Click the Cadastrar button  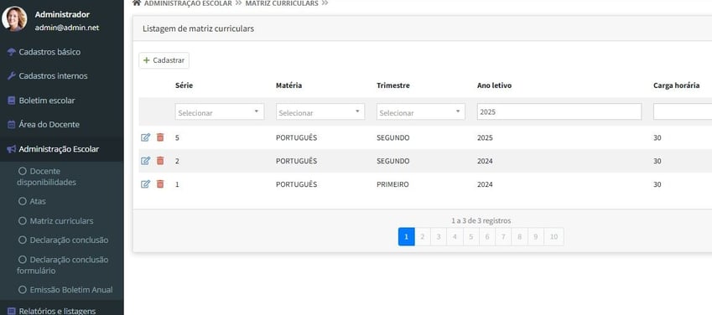pyautogui.click(x=164, y=60)
